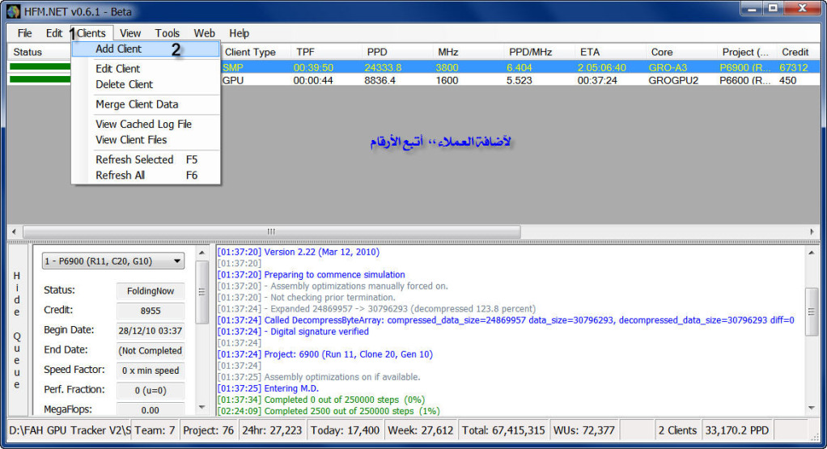Click log line Preparing to commence simulation

tap(312, 274)
